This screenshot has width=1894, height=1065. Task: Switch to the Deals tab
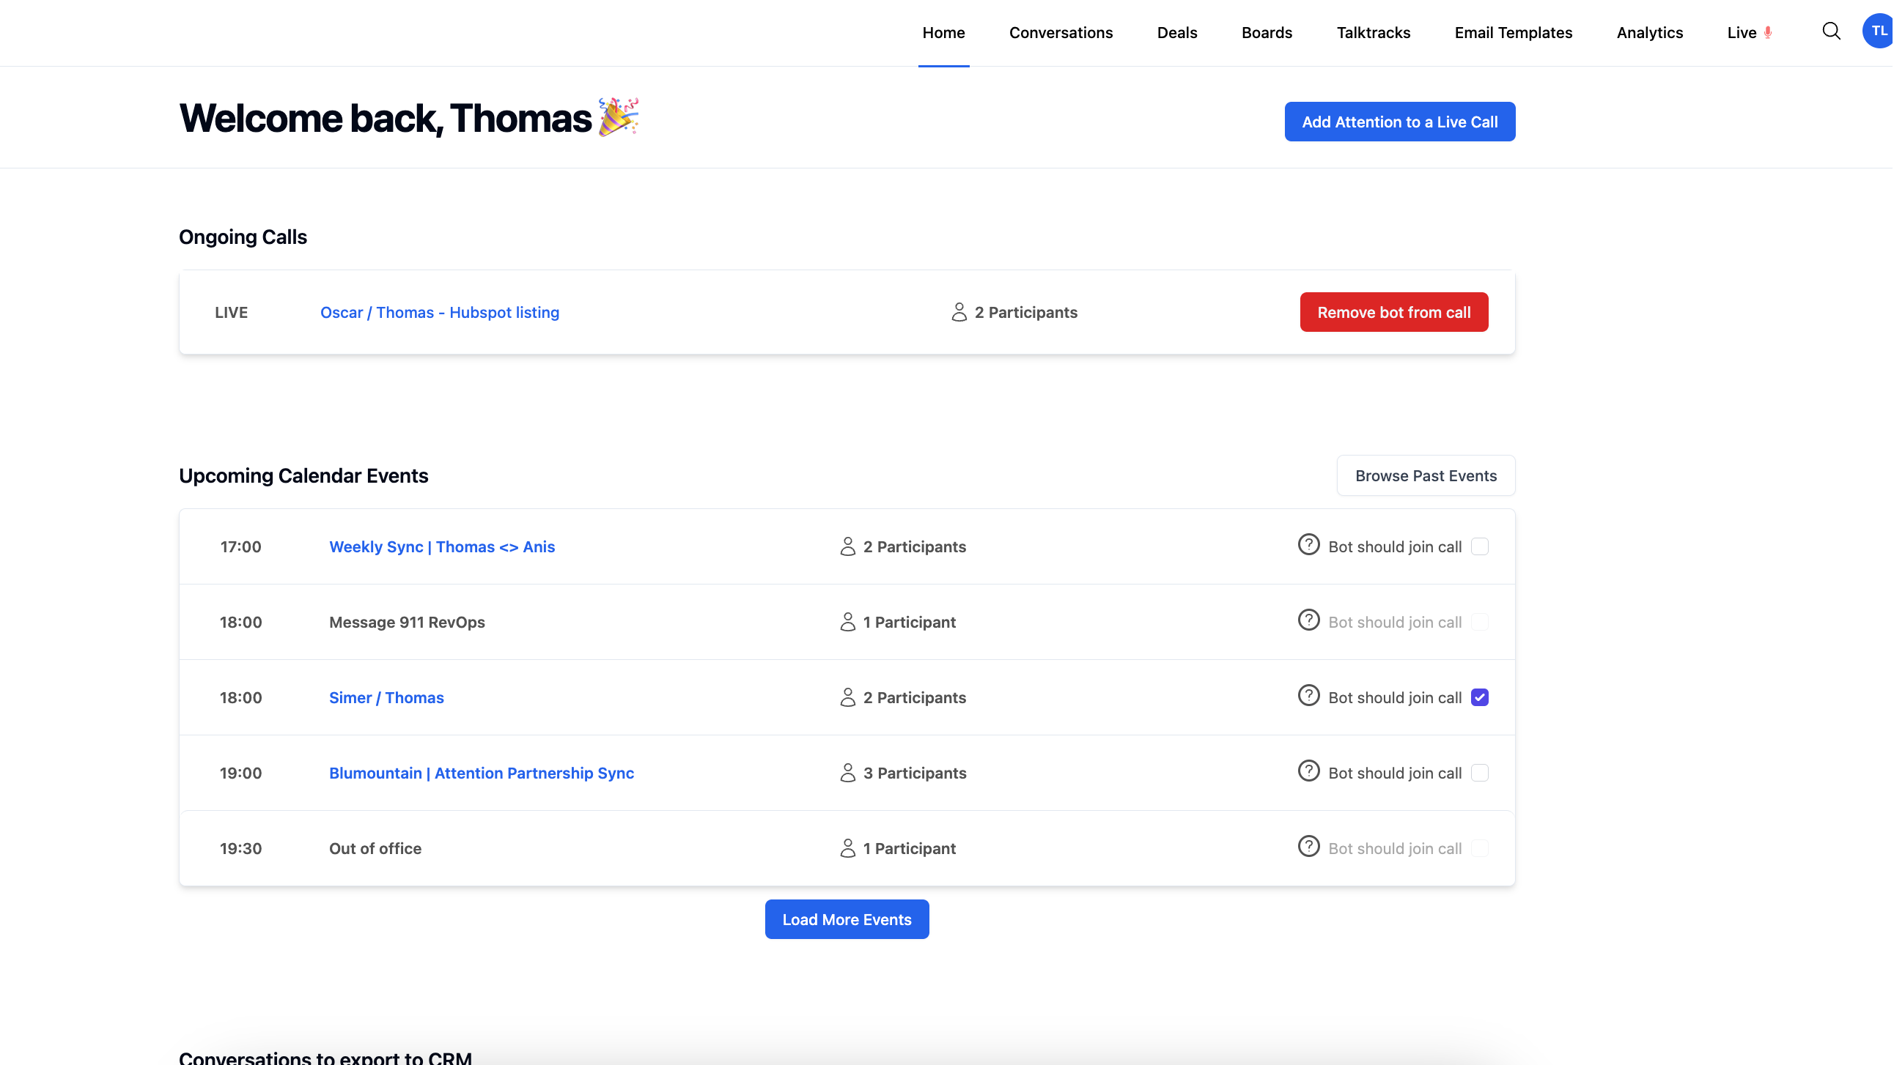coord(1176,33)
